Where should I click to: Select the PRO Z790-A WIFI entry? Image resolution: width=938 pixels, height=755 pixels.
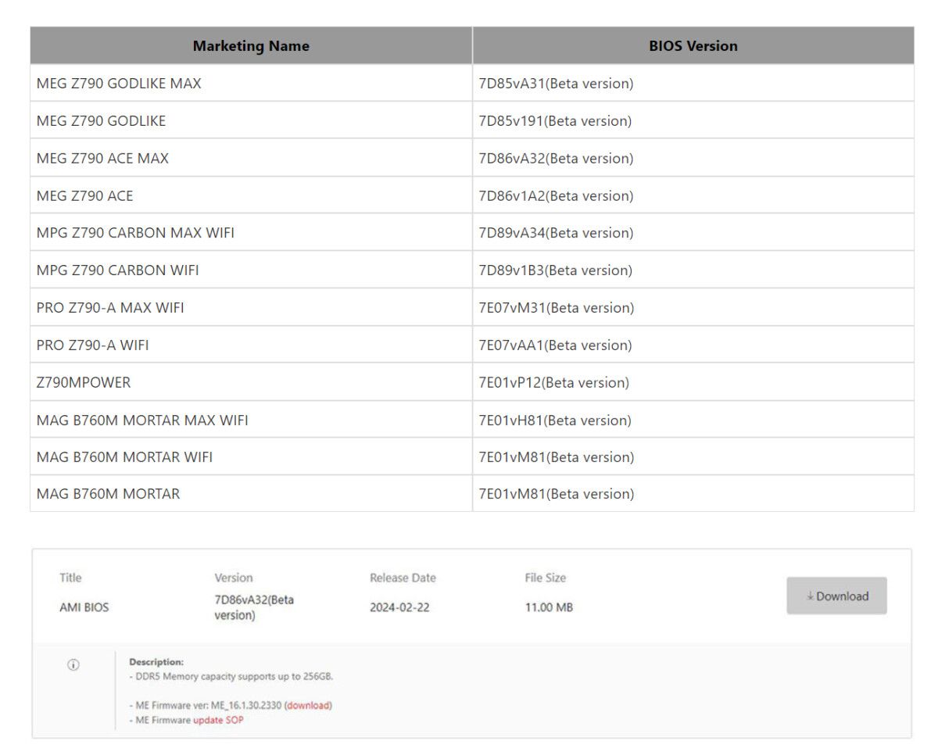(100, 345)
